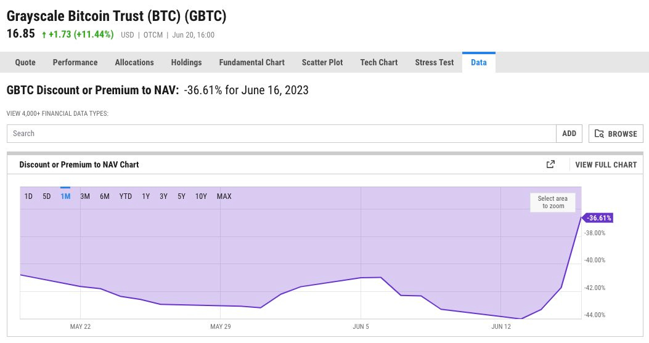View the Holdings tab
The height and width of the screenshot is (343, 649).
(x=186, y=62)
